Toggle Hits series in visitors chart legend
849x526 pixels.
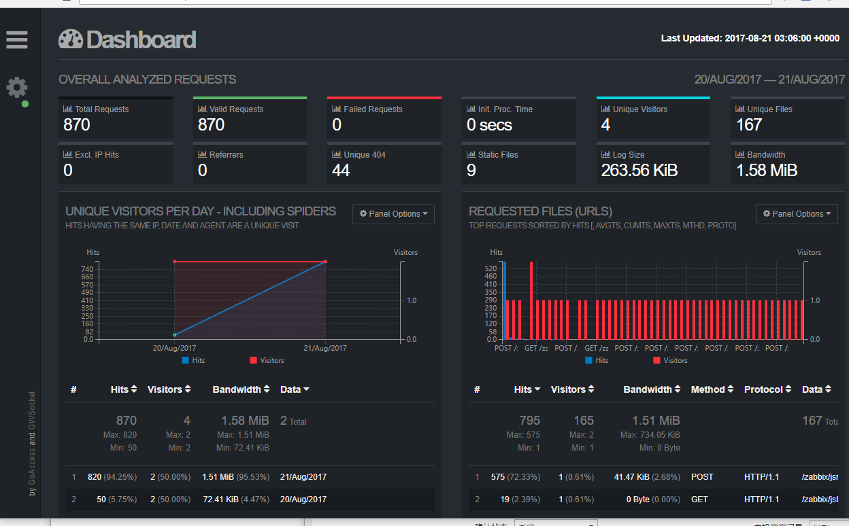[193, 360]
